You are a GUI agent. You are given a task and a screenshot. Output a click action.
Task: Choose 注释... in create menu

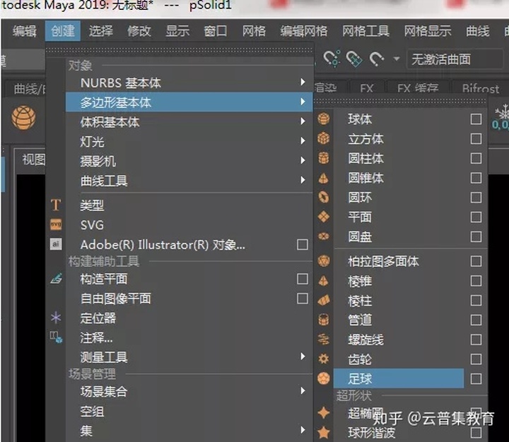96,338
